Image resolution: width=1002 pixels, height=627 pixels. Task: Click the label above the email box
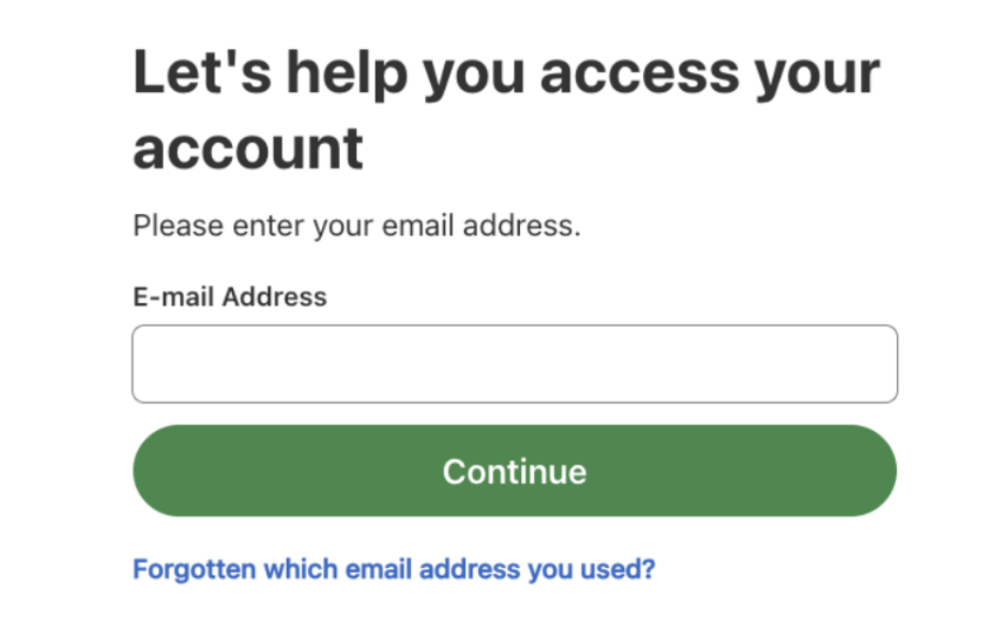click(230, 297)
